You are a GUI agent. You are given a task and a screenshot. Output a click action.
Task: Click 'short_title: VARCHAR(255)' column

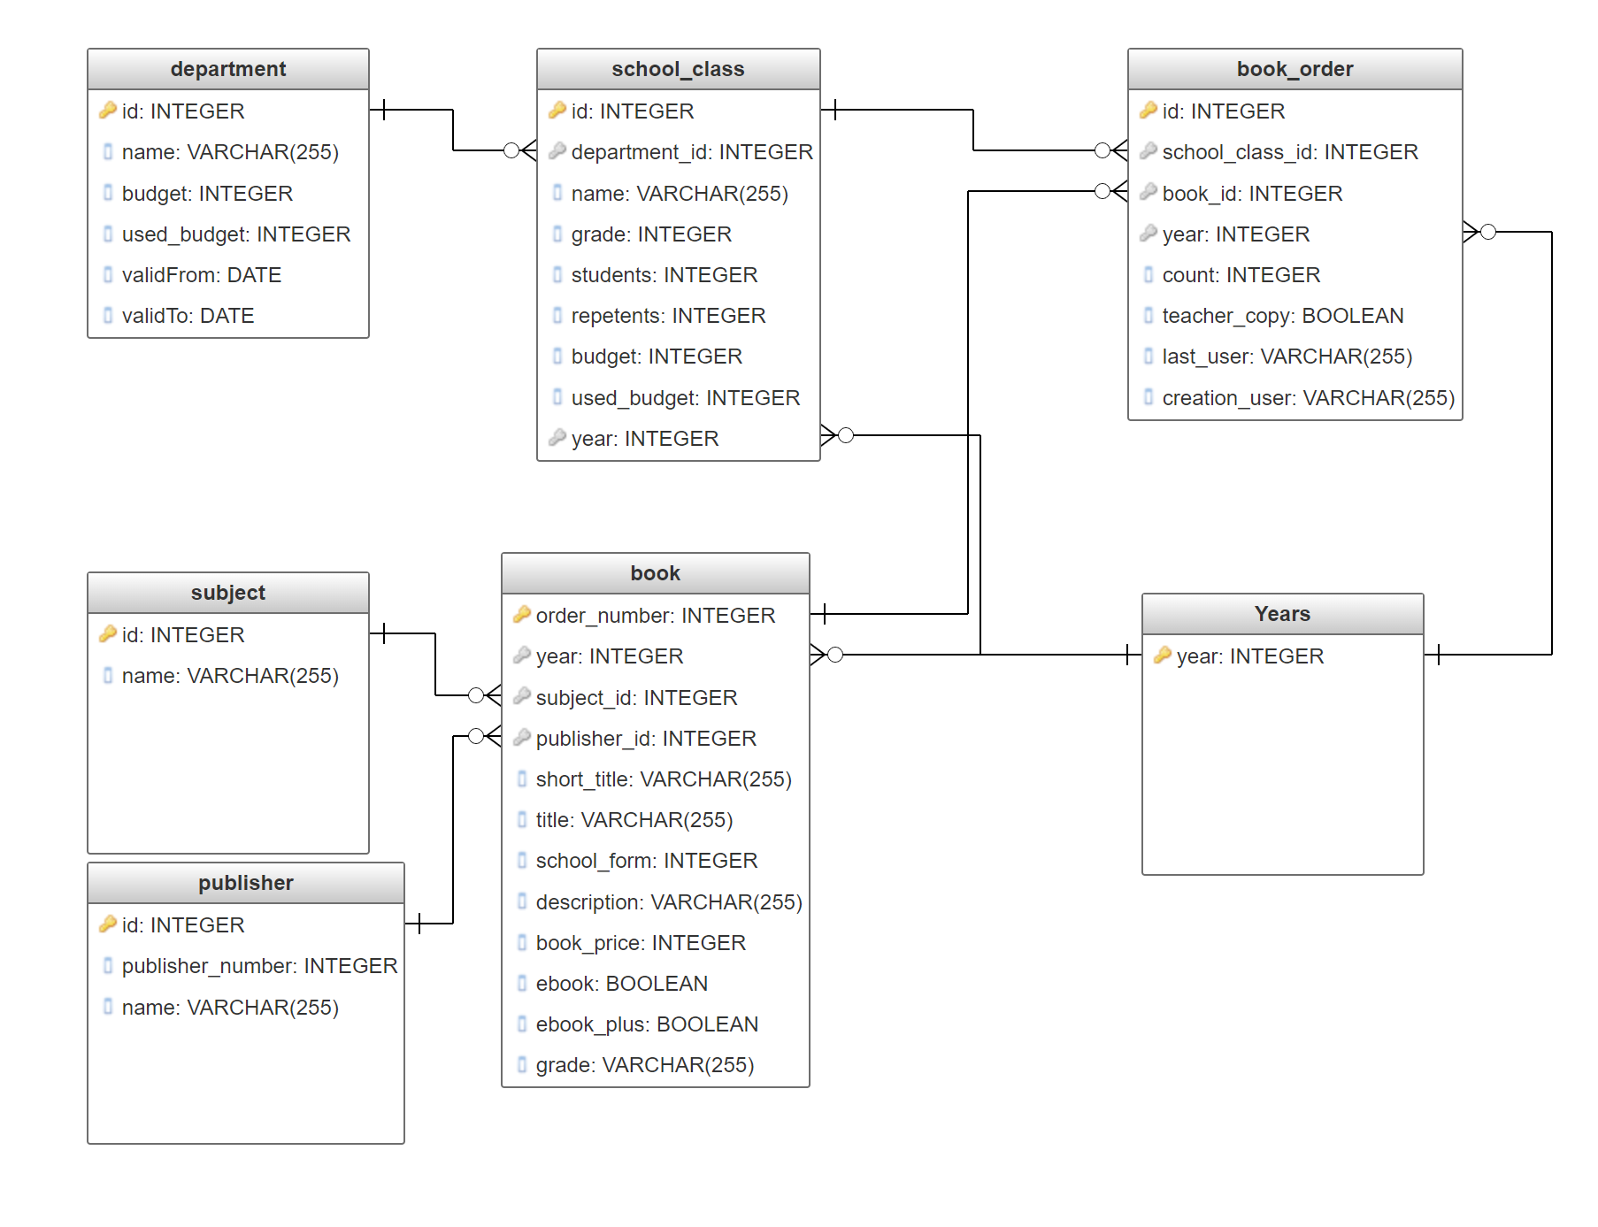(x=664, y=779)
